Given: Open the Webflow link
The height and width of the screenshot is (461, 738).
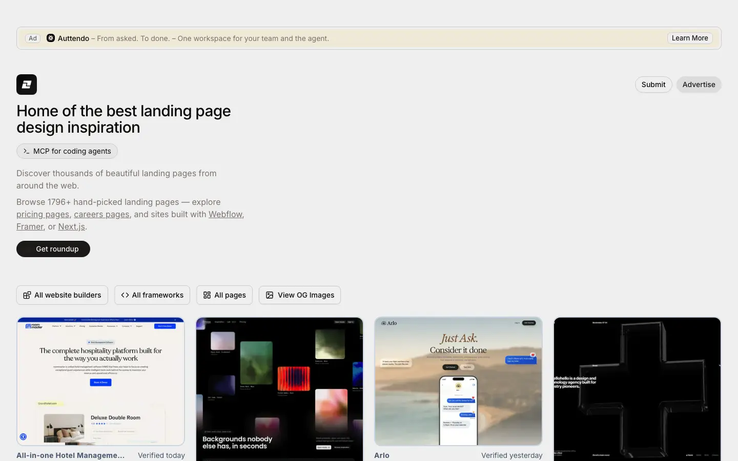Looking at the screenshot, I should pyautogui.click(x=225, y=214).
